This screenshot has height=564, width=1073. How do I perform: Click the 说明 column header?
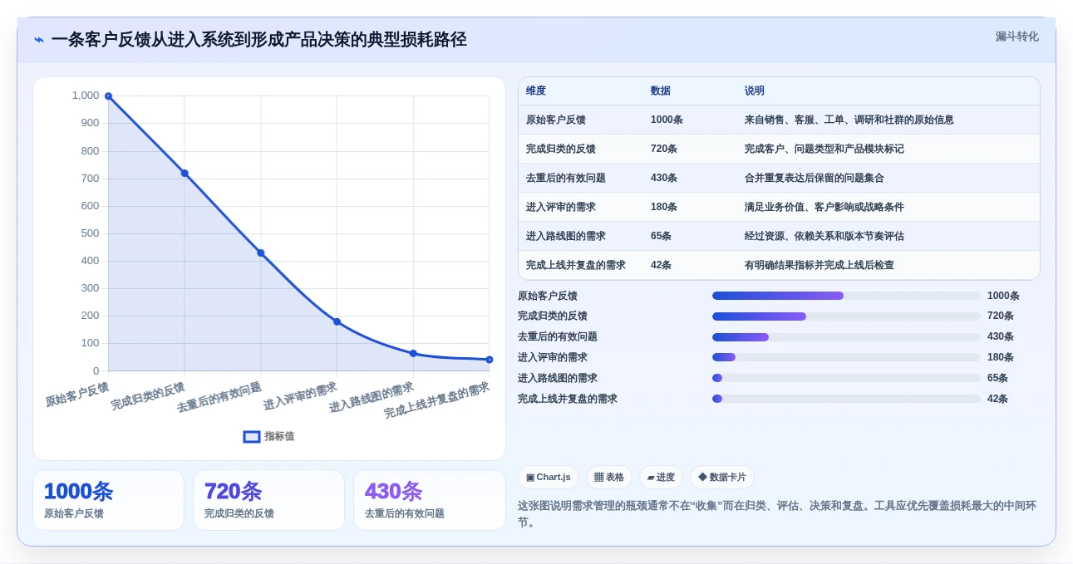[x=755, y=91]
